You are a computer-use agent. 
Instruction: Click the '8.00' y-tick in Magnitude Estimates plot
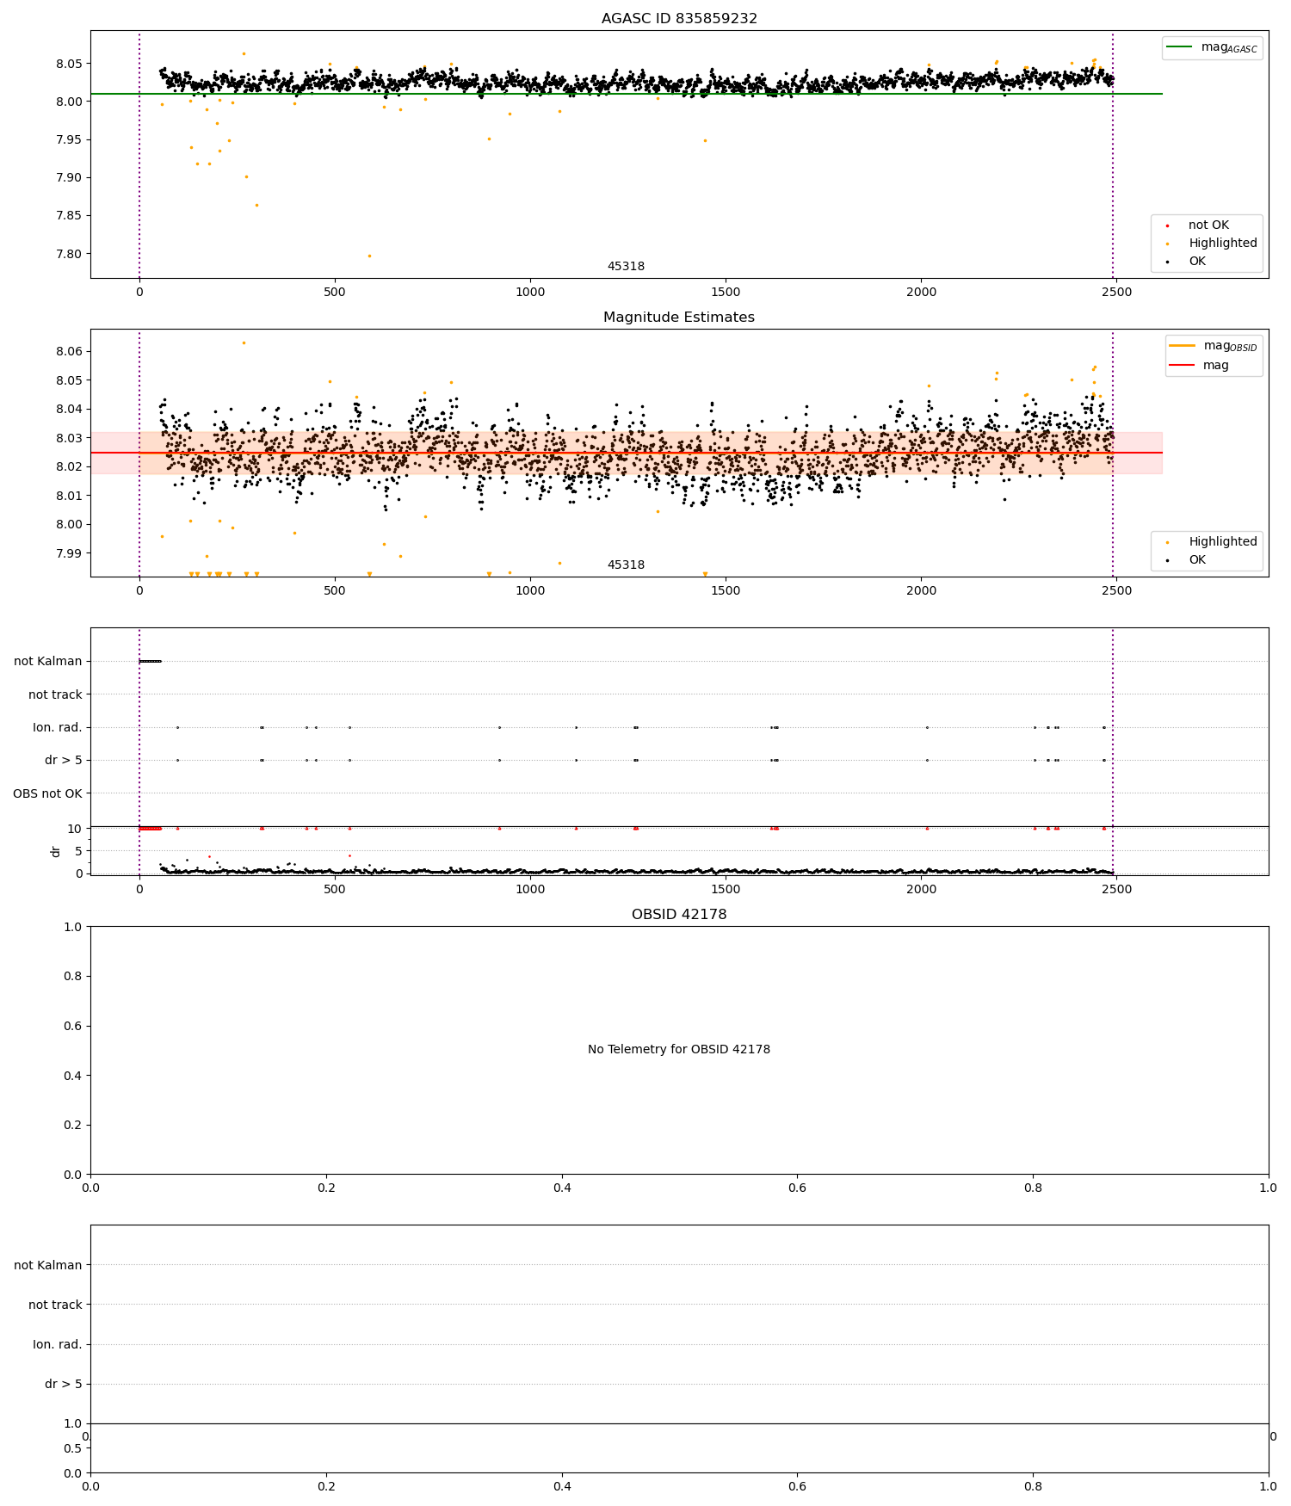(70, 524)
